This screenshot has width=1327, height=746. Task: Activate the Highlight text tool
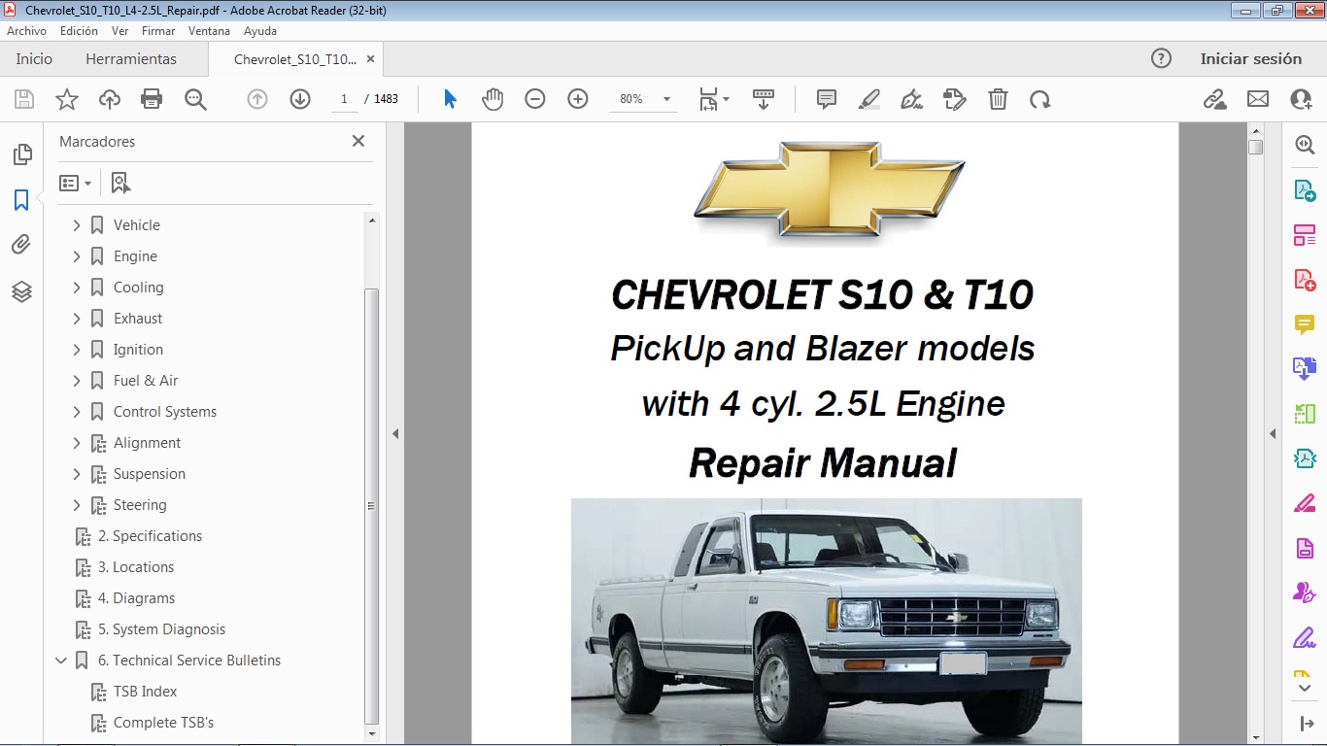868,98
